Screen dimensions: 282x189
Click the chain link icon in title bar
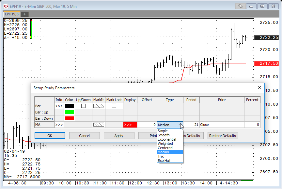coord(240,6)
